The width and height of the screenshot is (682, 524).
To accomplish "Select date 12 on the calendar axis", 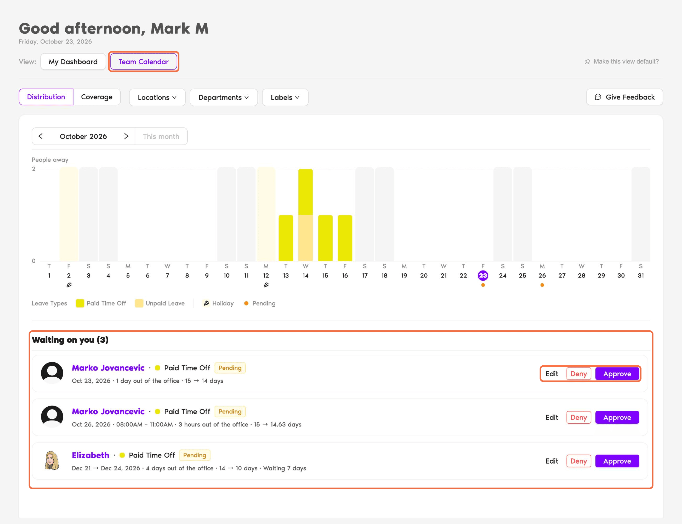I will tap(266, 275).
